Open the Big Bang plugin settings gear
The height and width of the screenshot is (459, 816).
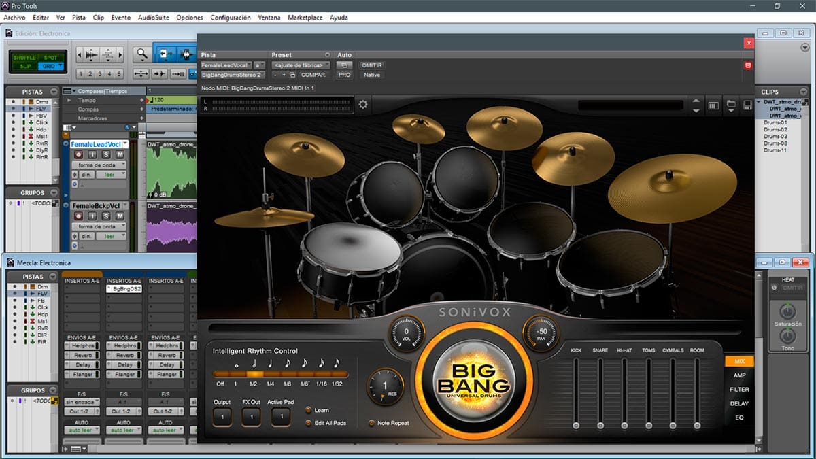point(363,104)
